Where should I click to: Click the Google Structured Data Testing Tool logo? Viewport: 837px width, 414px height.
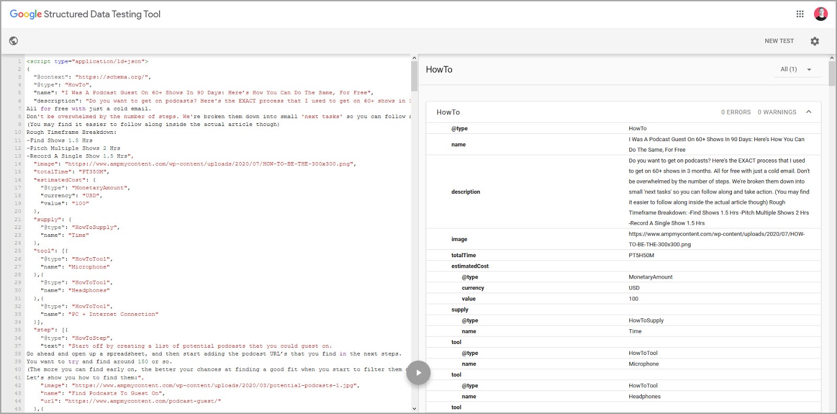(85, 14)
